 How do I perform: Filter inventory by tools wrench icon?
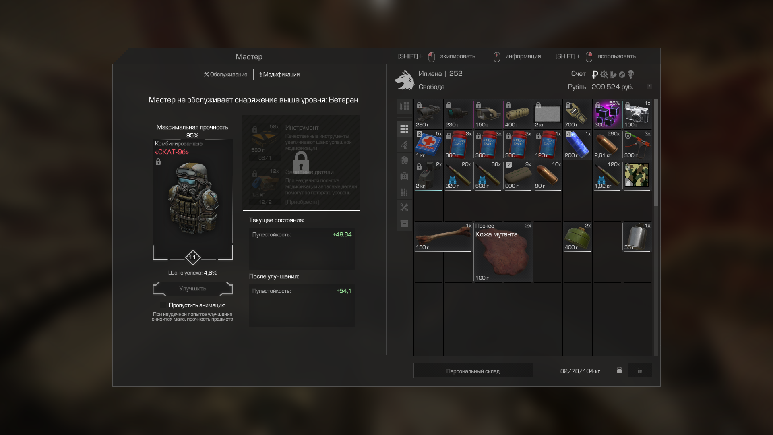coord(404,207)
